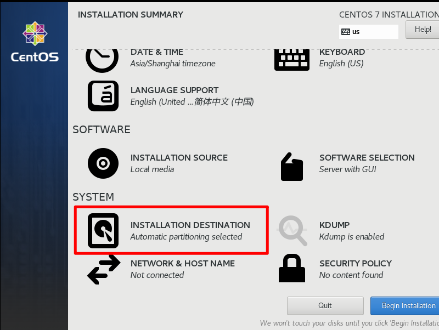Open KEYBOARD settings label
The height and width of the screenshot is (330, 439).
tap(342, 52)
